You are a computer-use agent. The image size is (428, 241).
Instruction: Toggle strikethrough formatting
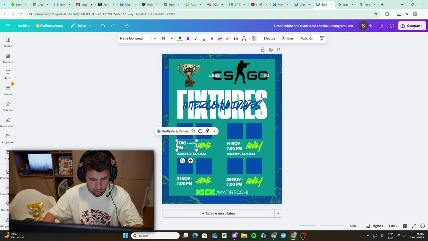(x=212, y=38)
